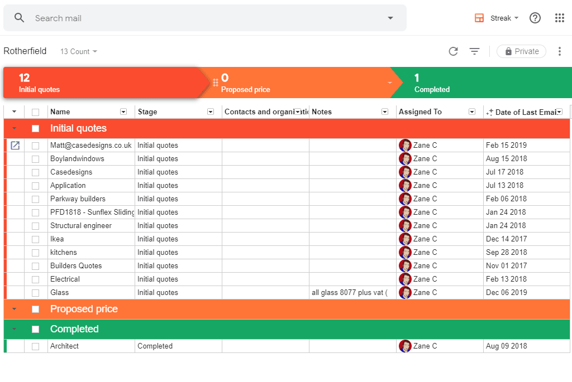
Task: Click the Streak icon in the top bar
Action: [x=479, y=17]
